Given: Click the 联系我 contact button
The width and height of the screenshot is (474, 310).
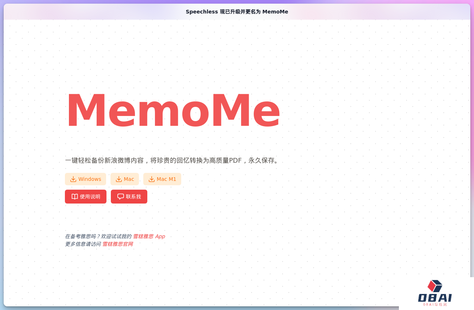Looking at the screenshot, I should click(129, 197).
